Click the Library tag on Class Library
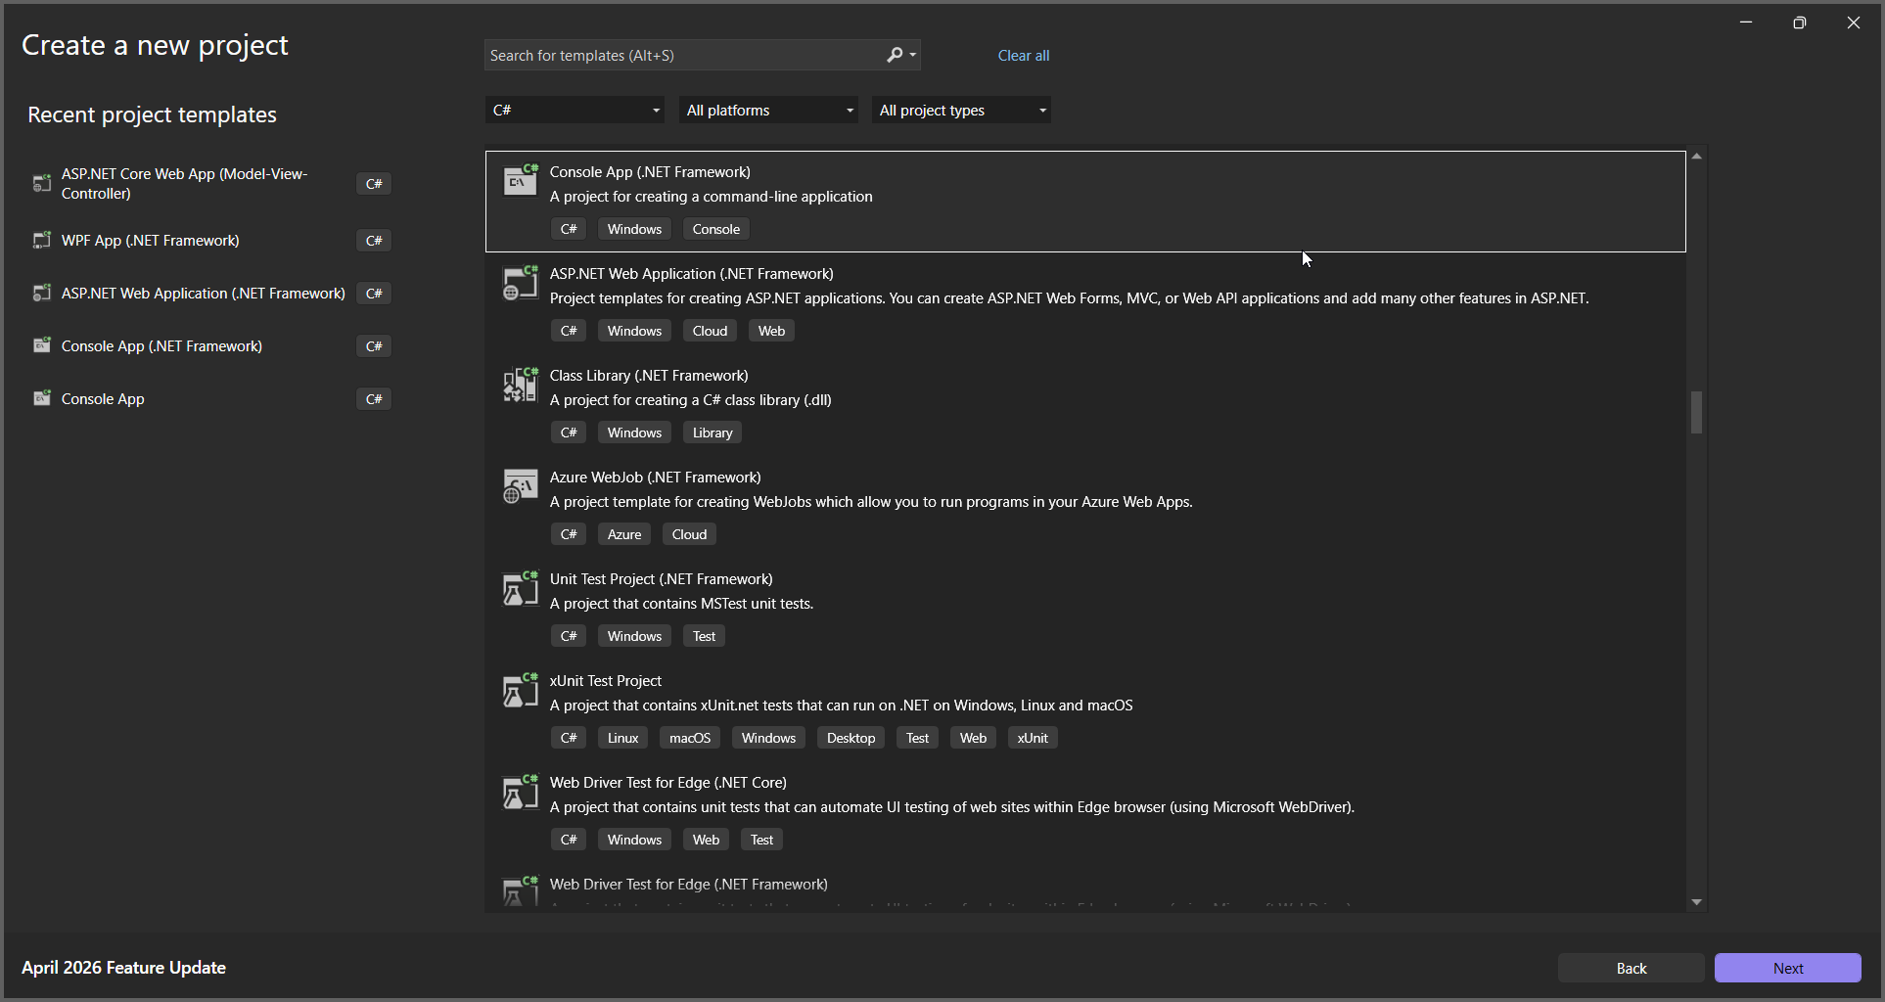Viewport: 1885px width, 1002px height. [x=712, y=433]
